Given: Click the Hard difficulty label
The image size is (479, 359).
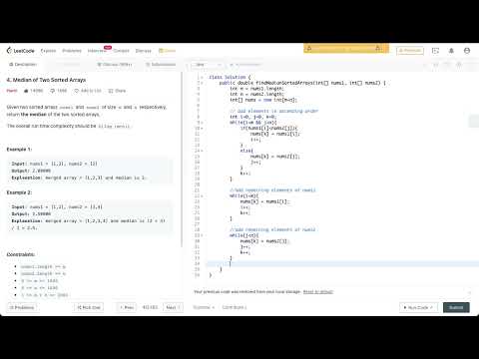Looking at the screenshot, I should point(12,91).
